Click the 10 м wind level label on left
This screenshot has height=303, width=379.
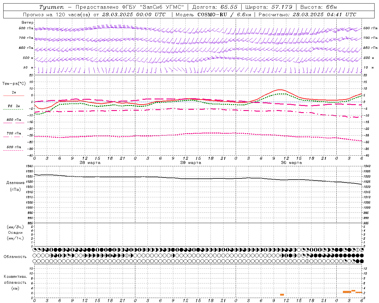[x=28, y=67]
